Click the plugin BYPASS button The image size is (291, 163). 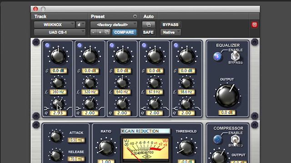[171, 24]
